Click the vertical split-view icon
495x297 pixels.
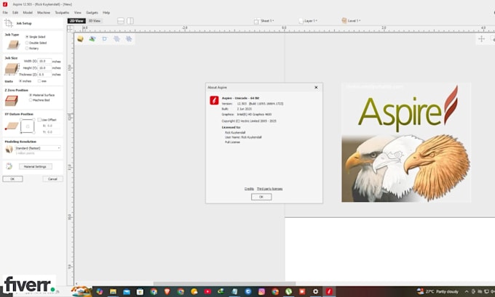click(x=130, y=21)
